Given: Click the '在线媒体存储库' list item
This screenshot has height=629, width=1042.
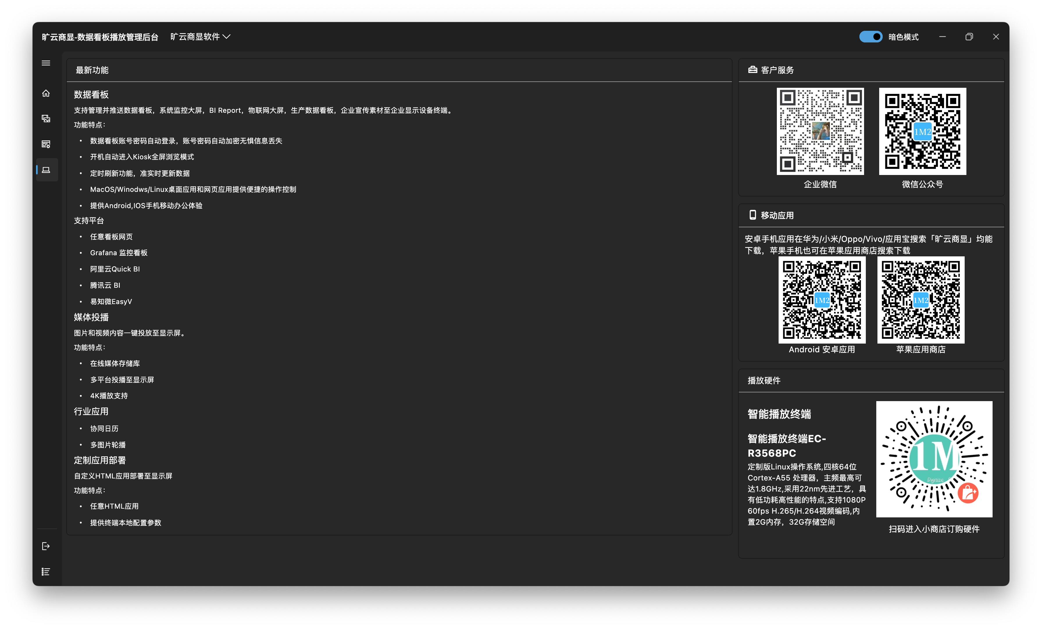Looking at the screenshot, I should (115, 364).
